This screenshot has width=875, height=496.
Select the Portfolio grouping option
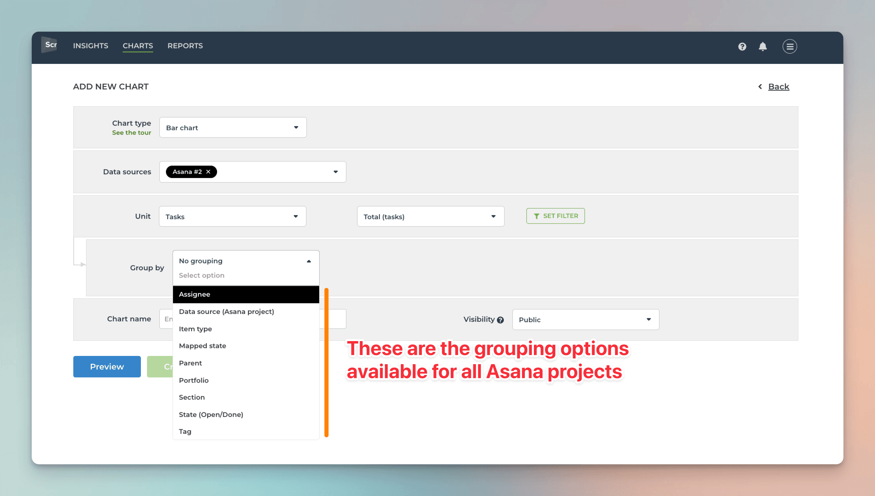pos(246,380)
